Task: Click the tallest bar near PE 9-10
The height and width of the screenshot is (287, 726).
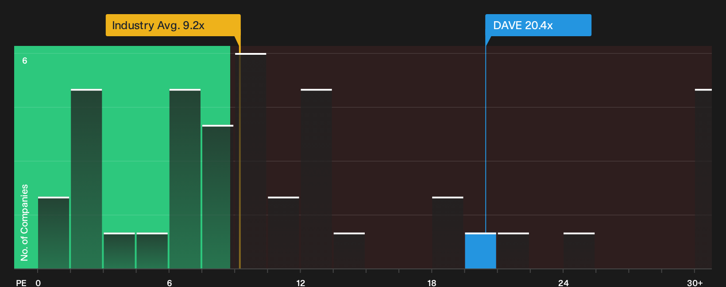Action: click(251, 161)
